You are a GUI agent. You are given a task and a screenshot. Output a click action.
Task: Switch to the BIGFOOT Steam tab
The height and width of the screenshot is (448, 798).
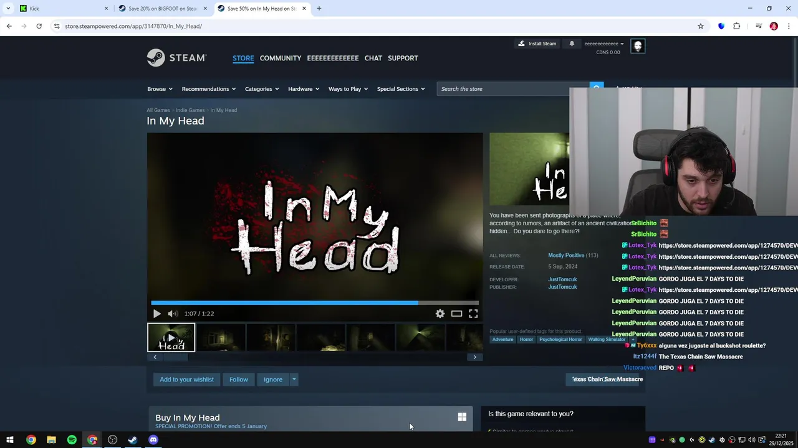click(x=162, y=8)
